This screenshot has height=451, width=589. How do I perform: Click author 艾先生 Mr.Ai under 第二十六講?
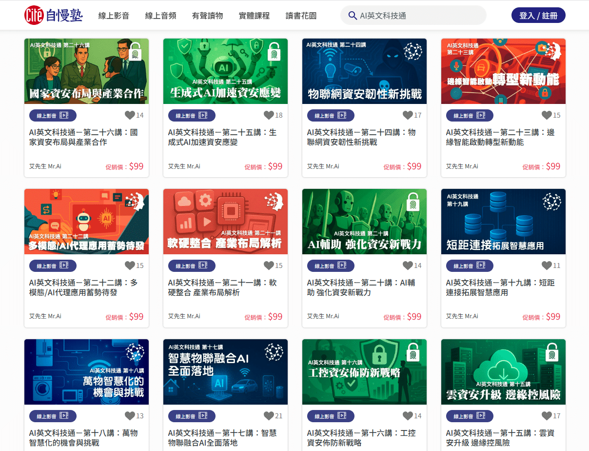coord(45,166)
